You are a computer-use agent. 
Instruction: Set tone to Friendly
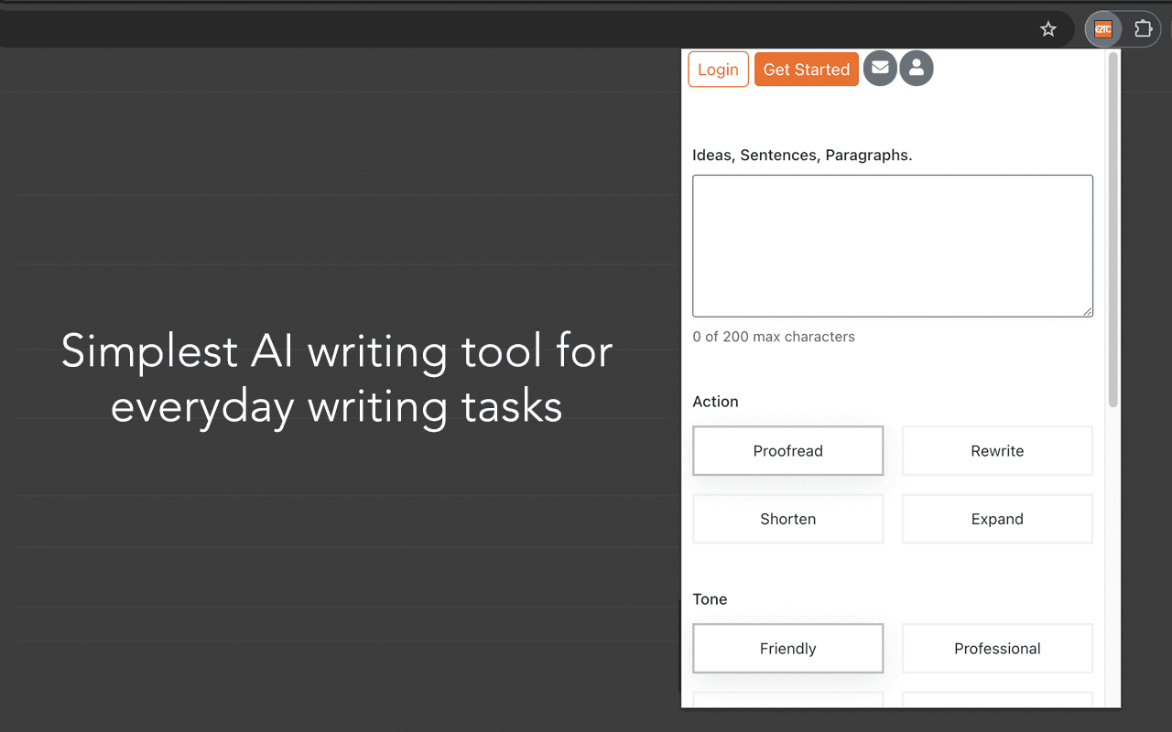[787, 649]
